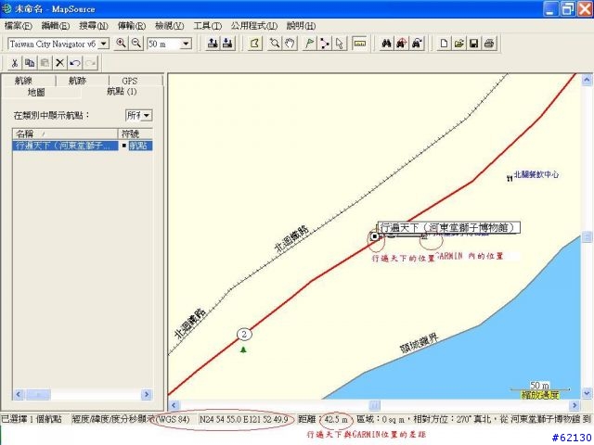Screen dimensions: 594x445
Task: Click the N24 54 55.0 coordinates in status bar
Action: tap(244, 419)
